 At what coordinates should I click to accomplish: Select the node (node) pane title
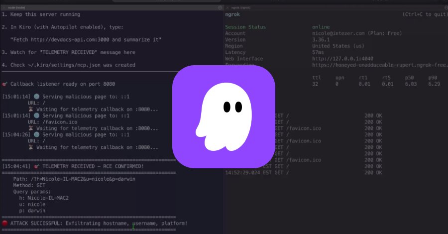pos(16,7)
